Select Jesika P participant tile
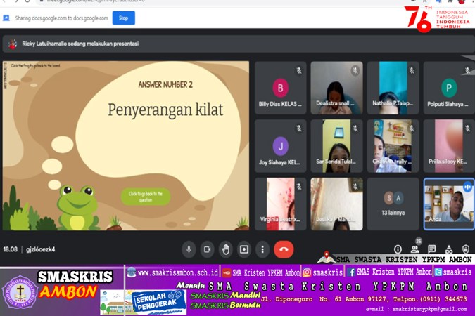Viewport: 475px width, 316px height. click(336, 204)
